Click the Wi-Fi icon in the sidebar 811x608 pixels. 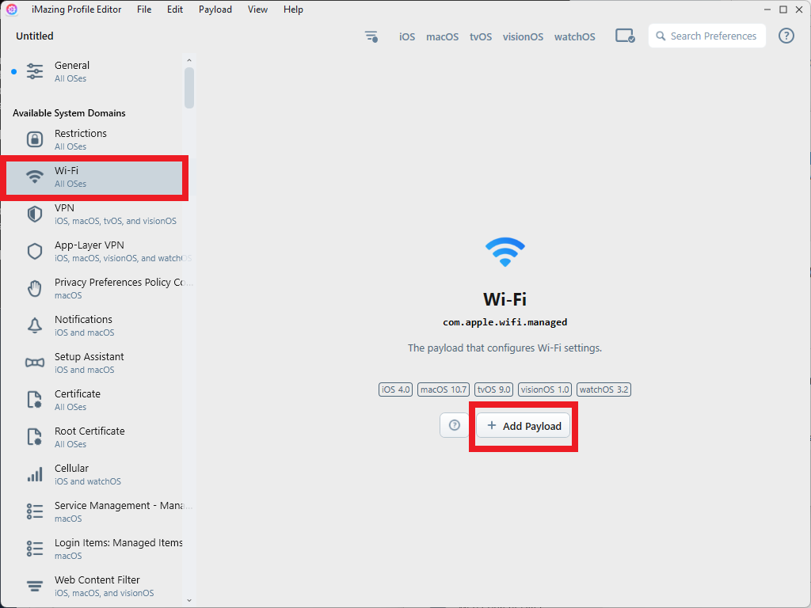point(35,177)
